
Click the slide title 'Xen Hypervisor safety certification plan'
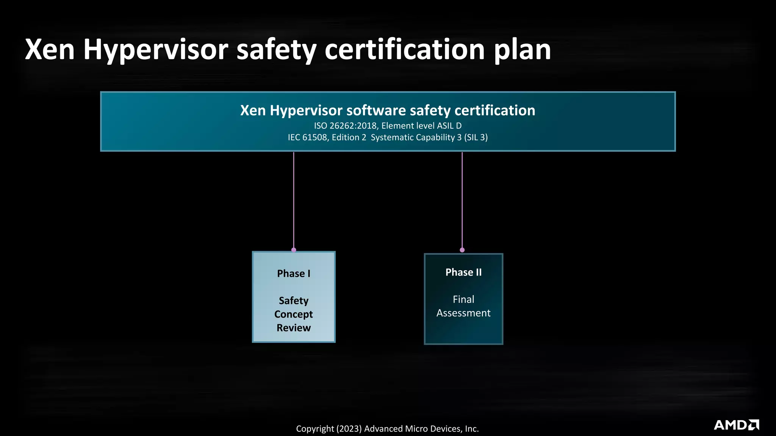pos(288,50)
